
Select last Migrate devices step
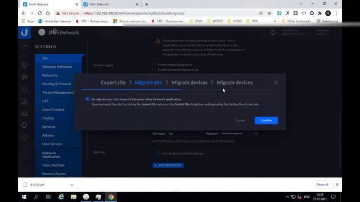click(235, 82)
